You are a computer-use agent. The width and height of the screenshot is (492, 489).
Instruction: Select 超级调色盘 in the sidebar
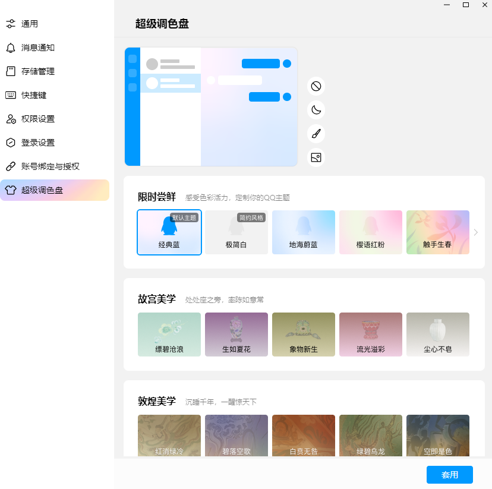click(x=55, y=190)
